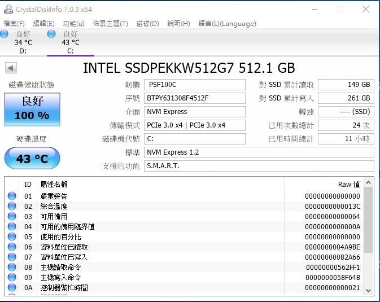
Task: Switch to the C: disk tab
Action: point(71,42)
